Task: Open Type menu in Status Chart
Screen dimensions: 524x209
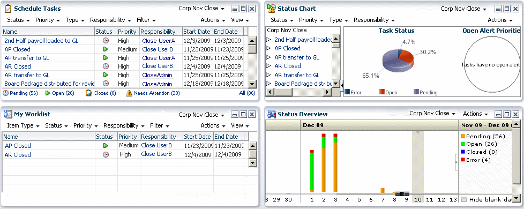Action: (x=339, y=20)
